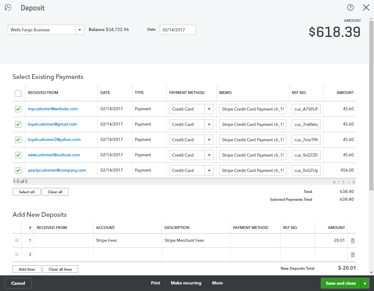Grab the drag handle for line 1
The width and height of the screenshot is (374, 291).
[17, 241]
